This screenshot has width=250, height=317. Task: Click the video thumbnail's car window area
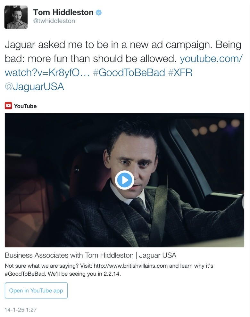tap(213, 154)
